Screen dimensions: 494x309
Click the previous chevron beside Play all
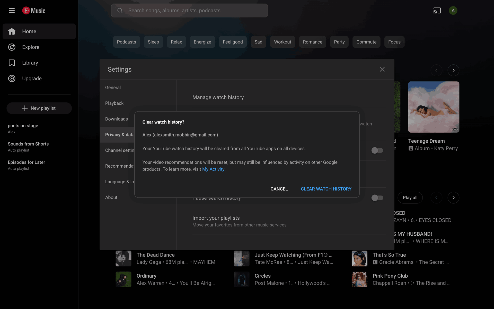click(436, 198)
